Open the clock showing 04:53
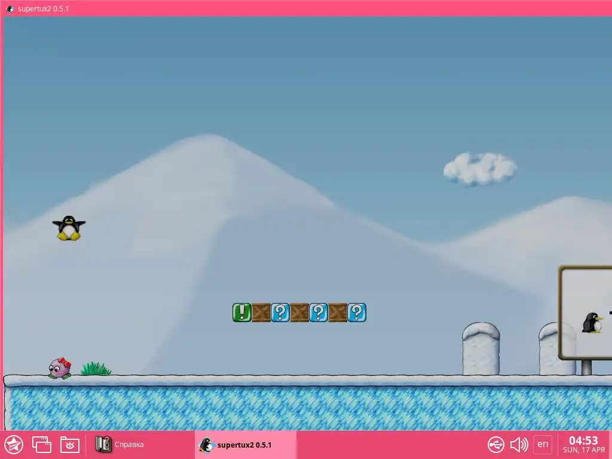Image resolution: width=612 pixels, height=459 pixels. [583, 445]
